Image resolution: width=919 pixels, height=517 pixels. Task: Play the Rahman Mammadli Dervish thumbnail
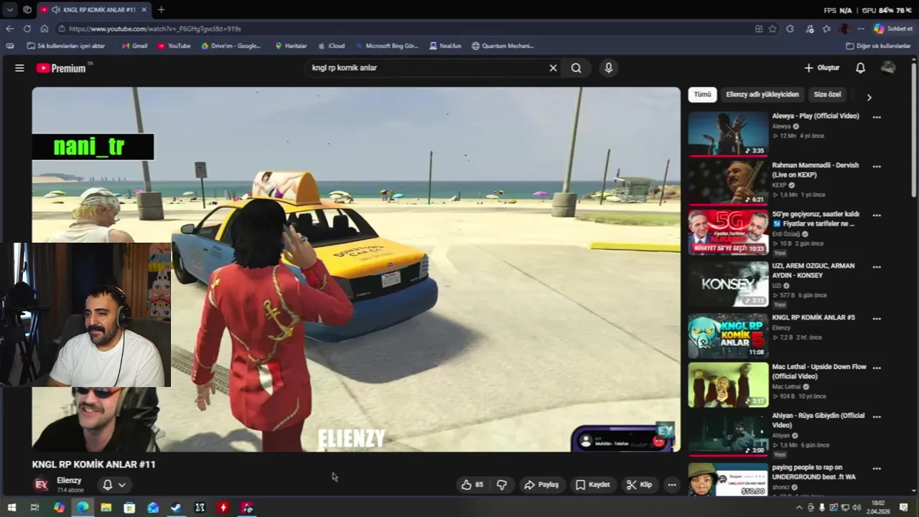click(728, 182)
